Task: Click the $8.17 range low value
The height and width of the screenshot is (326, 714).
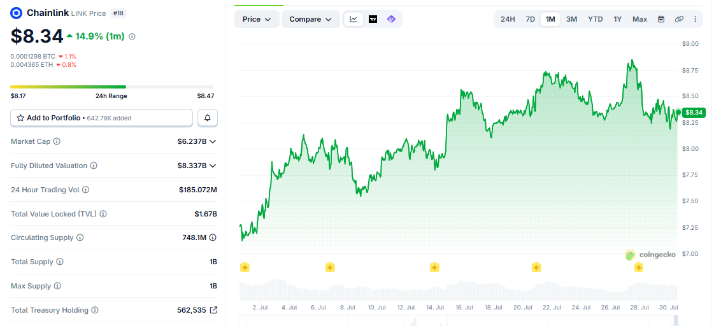Action: (x=18, y=96)
